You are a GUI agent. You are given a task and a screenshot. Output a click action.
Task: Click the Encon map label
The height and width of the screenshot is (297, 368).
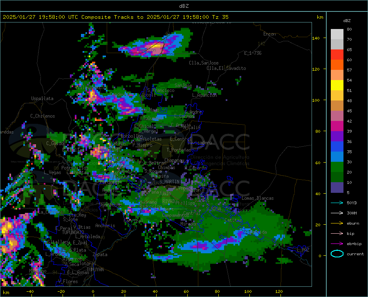(x=269, y=34)
